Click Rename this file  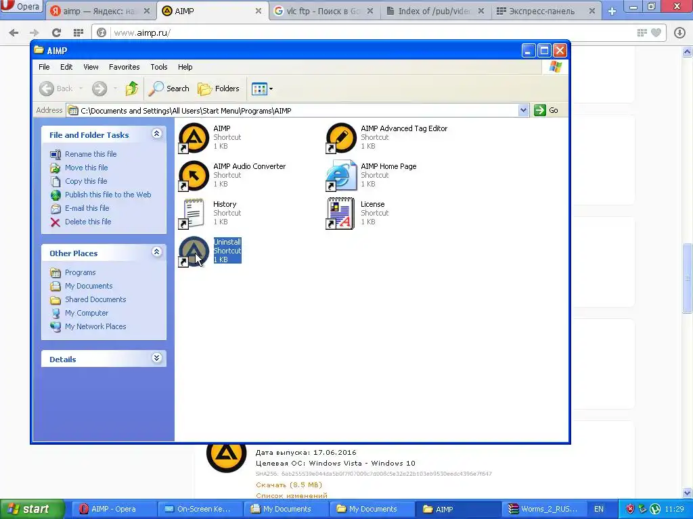[x=91, y=154]
